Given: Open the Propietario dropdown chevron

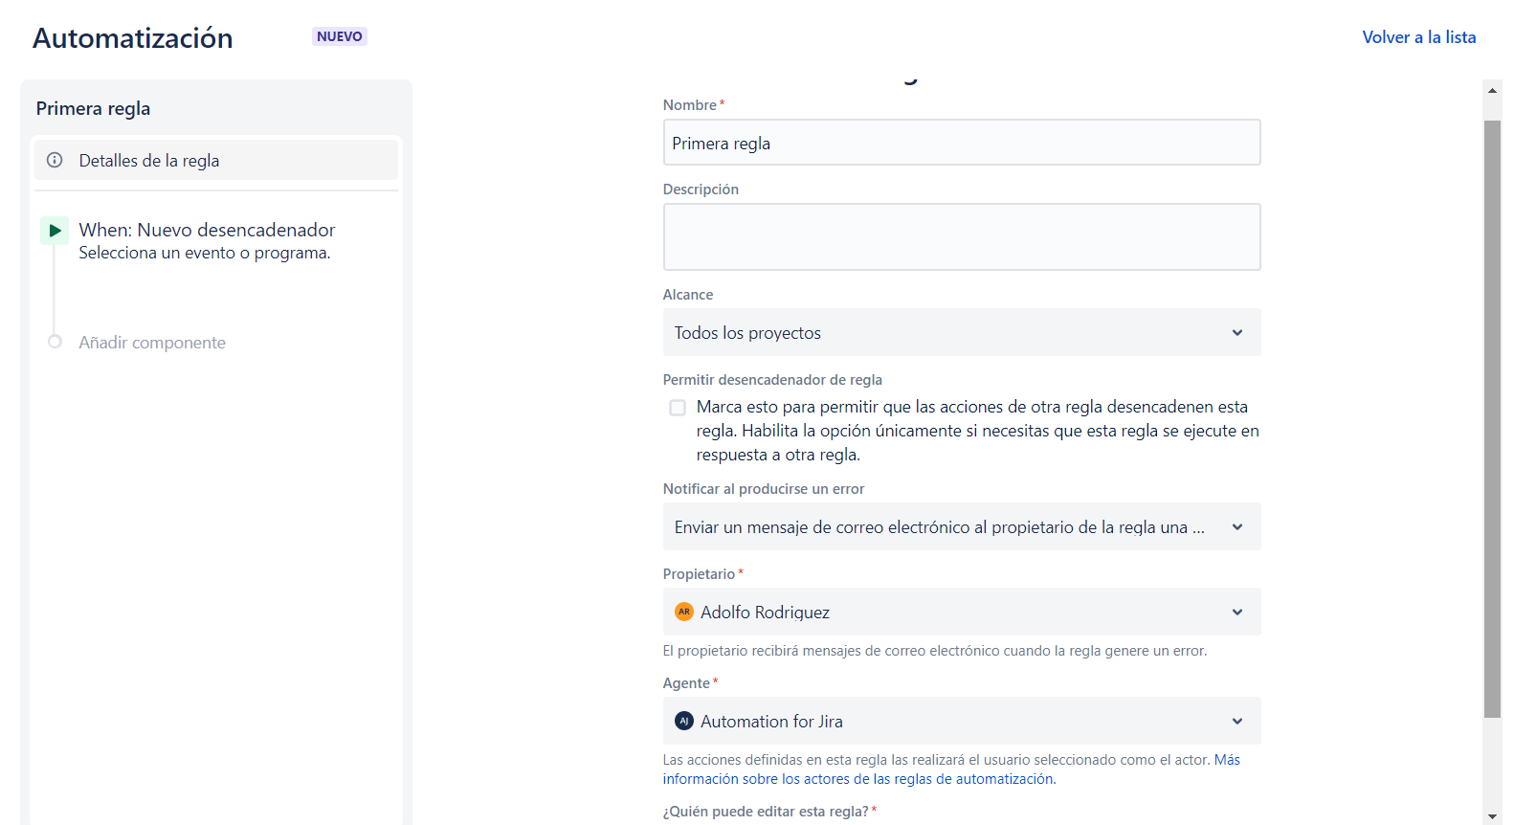Looking at the screenshot, I should (x=1236, y=612).
